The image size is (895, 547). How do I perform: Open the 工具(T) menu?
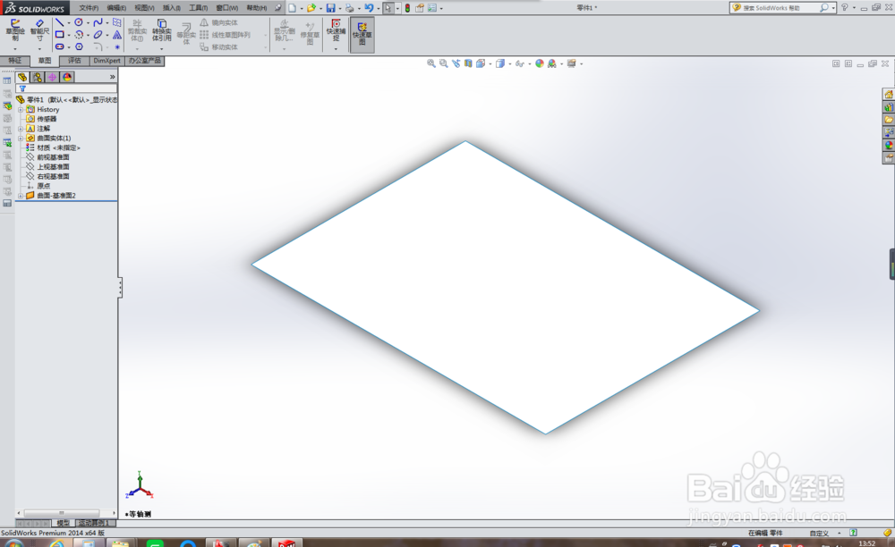pos(198,8)
